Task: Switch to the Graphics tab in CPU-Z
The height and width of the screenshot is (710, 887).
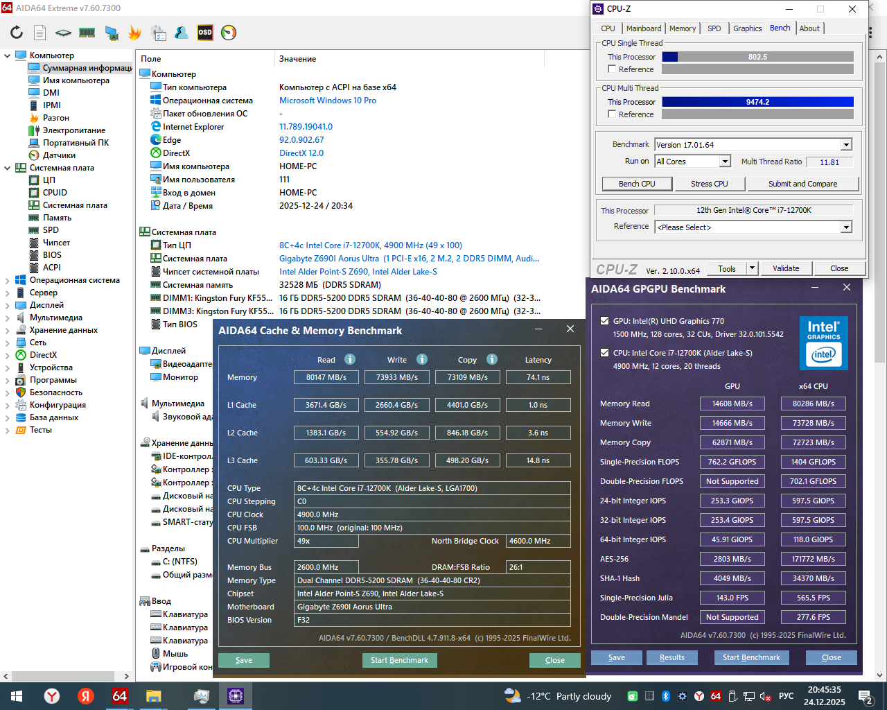Action: pyautogui.click(x=747, y=28)
